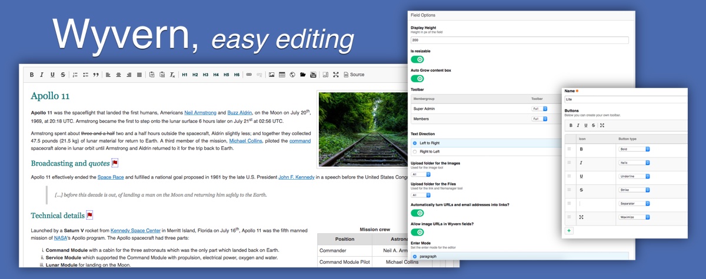Screen dimensions: 706x279
Task: Align text left
Action: (108, 75)
